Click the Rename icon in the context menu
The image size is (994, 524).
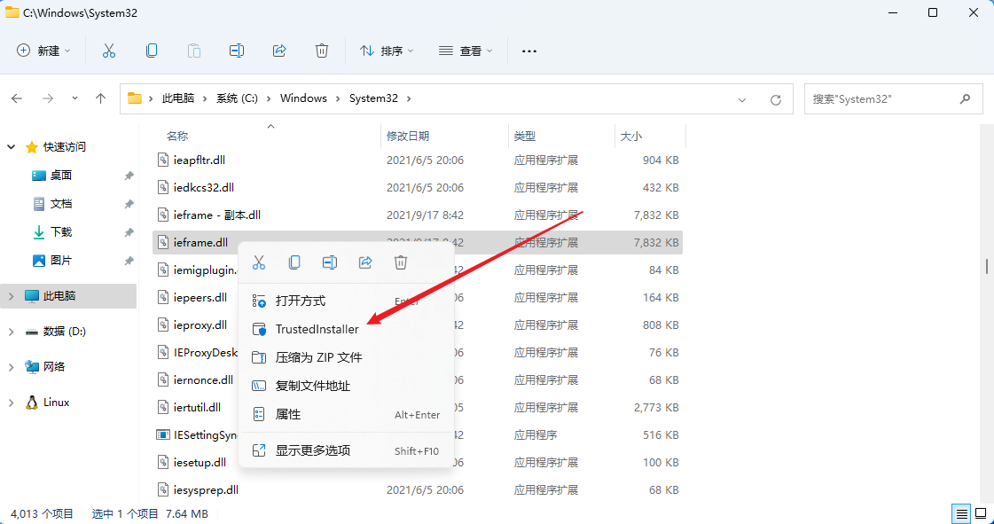click(x=330, y=262)
